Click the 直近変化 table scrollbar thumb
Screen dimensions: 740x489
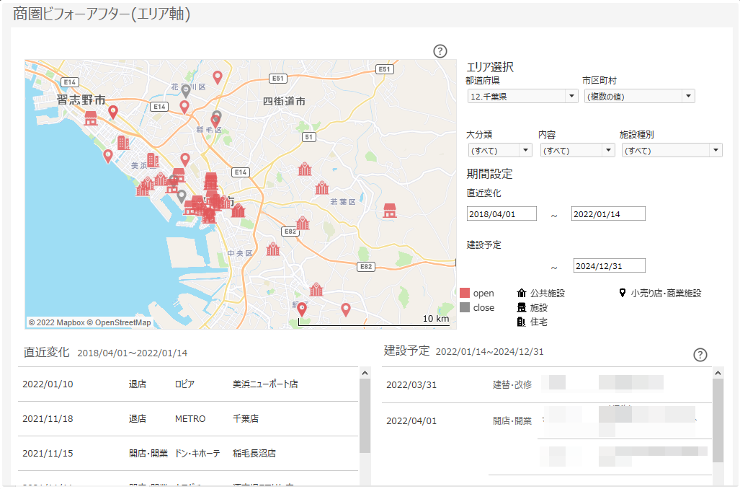coord(365,415)
